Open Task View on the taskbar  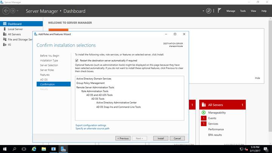coord(24,149)
